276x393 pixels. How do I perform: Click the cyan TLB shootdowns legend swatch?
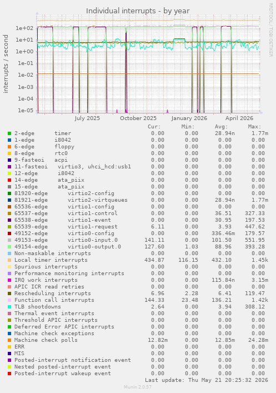[x=9, y=307]
